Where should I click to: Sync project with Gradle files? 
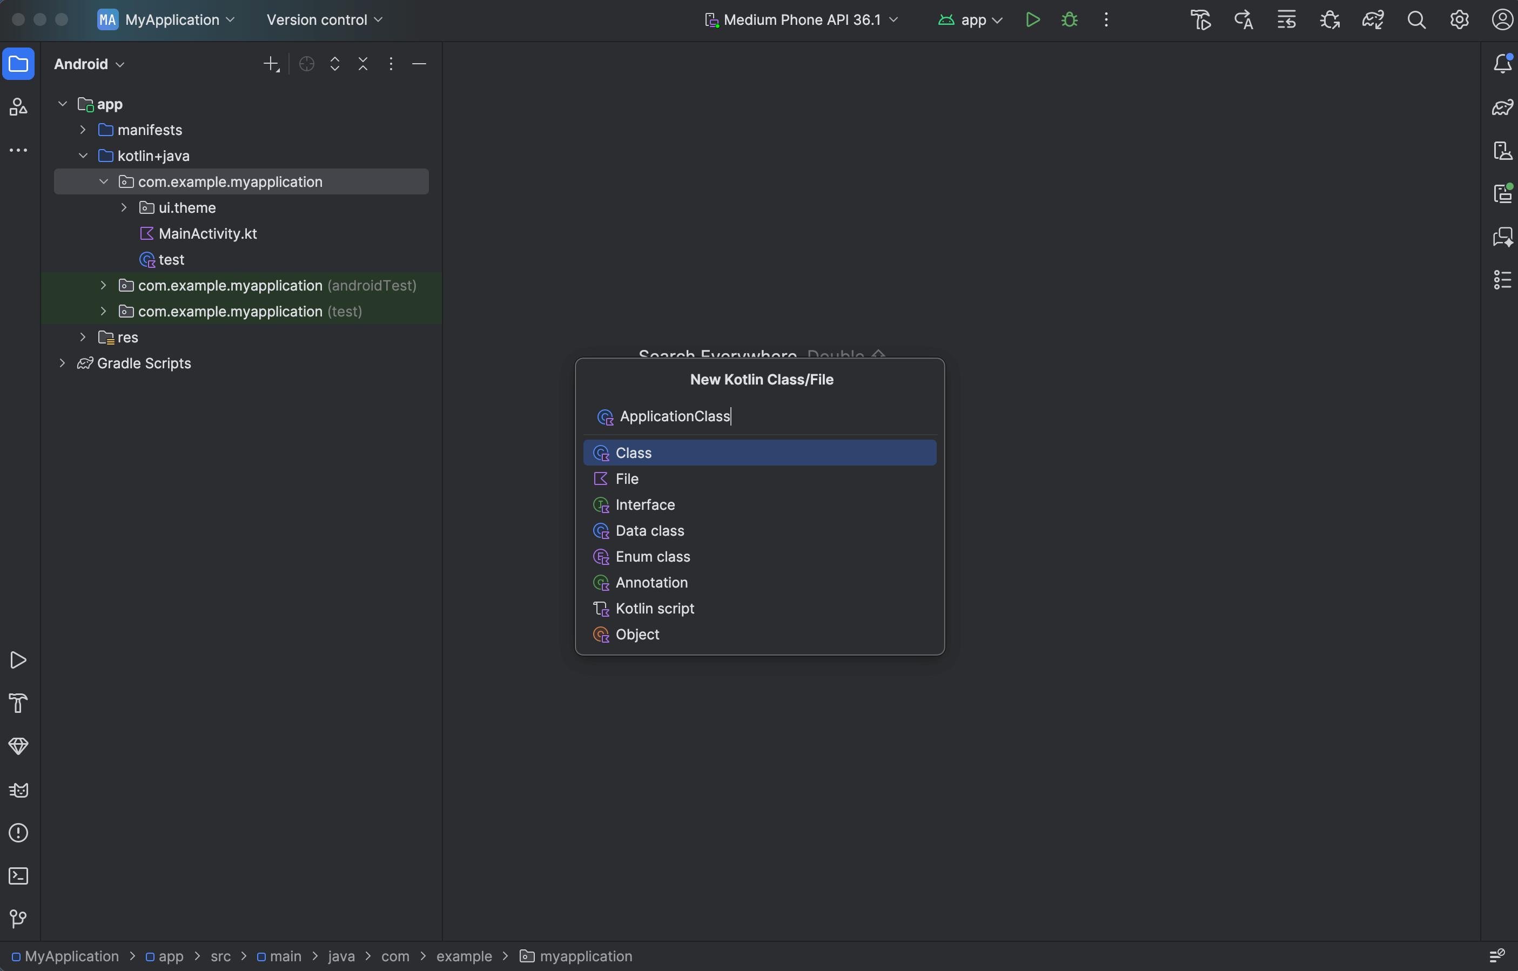point(1373,20)
